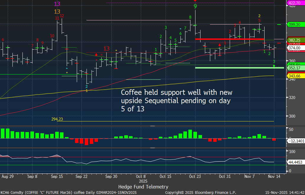This screenshot has height=195, width=305.
Task: Select the magenta 13 countdown marker
Action: (57, 4)
